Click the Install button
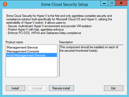 pyautogui.click(x=15, y=88)
